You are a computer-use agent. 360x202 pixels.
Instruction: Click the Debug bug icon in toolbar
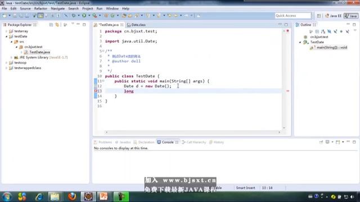click(74, 16)
